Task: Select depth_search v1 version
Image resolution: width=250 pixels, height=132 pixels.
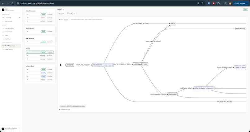Action: coord(40,32)
